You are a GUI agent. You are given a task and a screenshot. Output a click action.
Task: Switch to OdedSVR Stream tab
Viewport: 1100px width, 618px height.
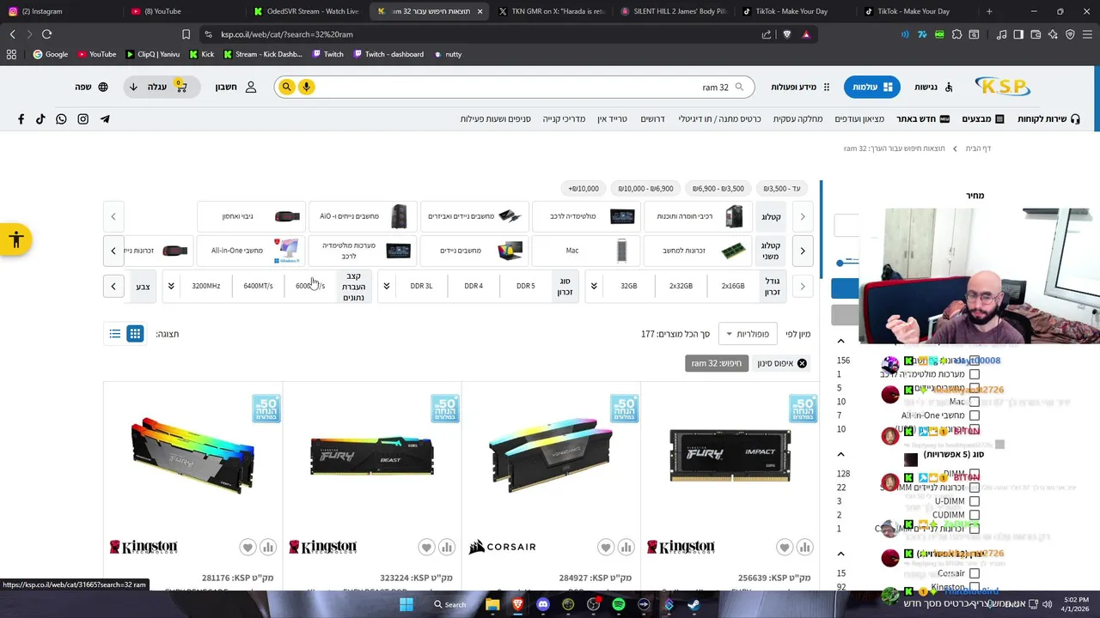[x=307, y=11]
